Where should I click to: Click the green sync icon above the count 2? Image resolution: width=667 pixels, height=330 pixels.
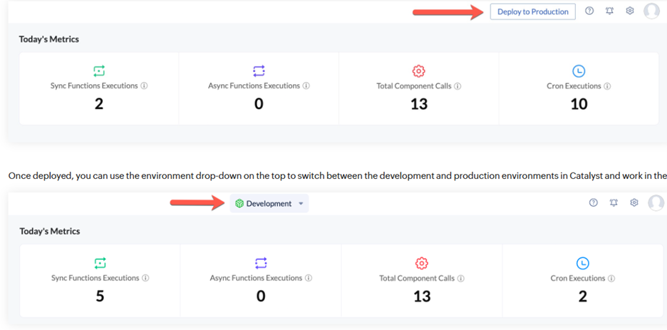(x=99, y=71)
